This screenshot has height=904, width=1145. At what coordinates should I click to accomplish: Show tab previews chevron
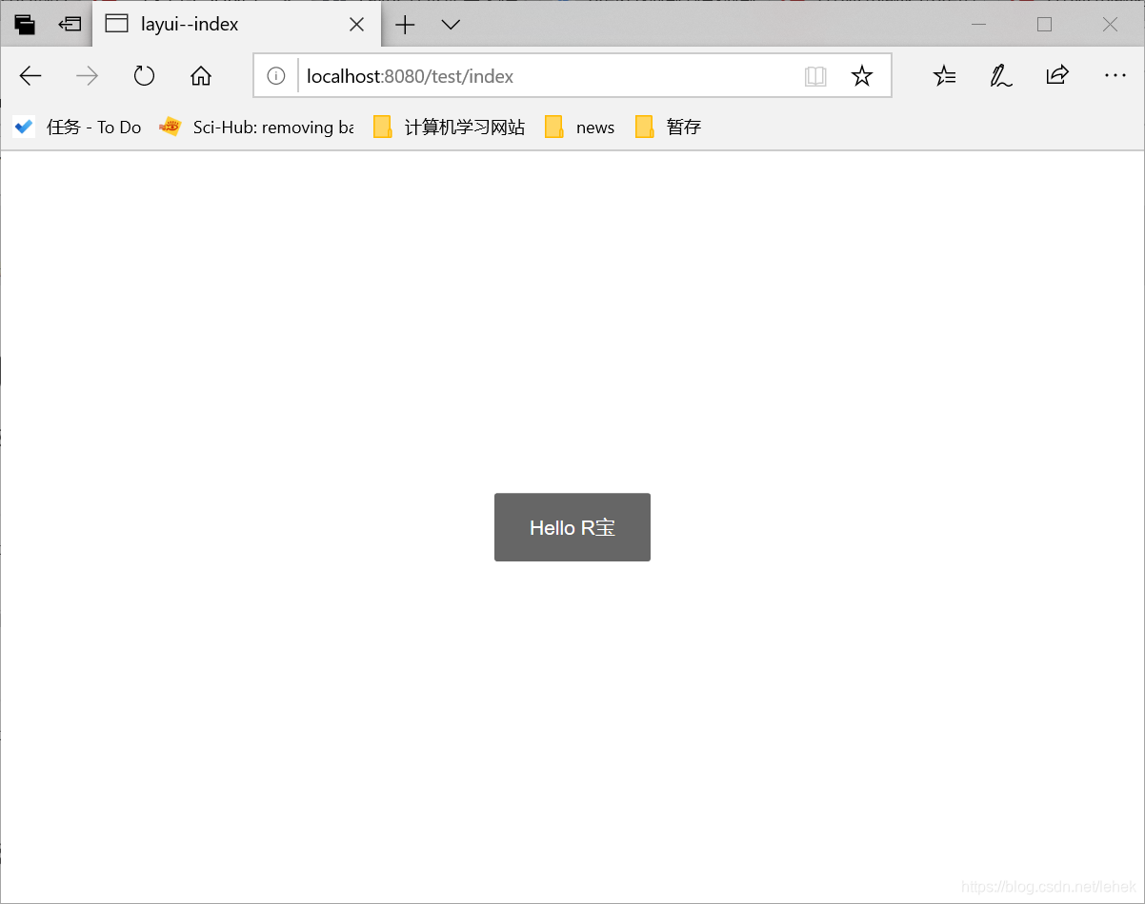click(452, 25)
